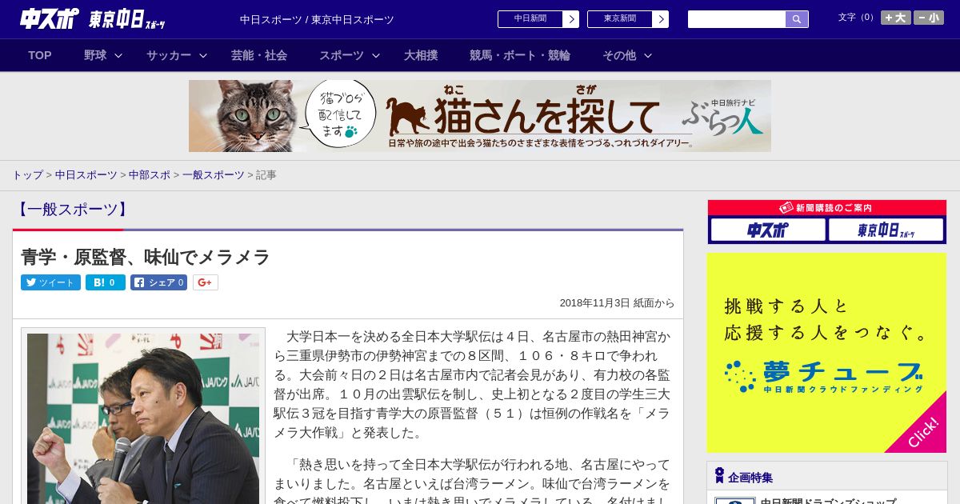Focus the header search field
Screen dimensions: 960x504
click(737, 19)
